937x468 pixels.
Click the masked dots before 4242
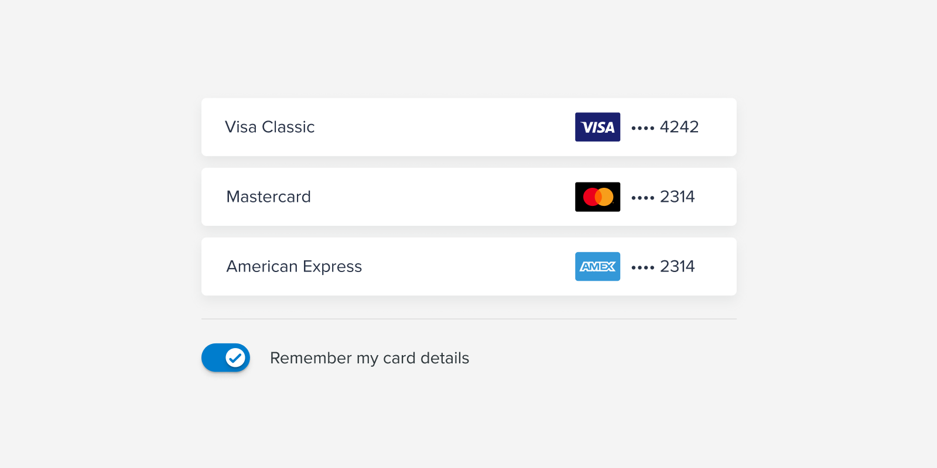643,127
